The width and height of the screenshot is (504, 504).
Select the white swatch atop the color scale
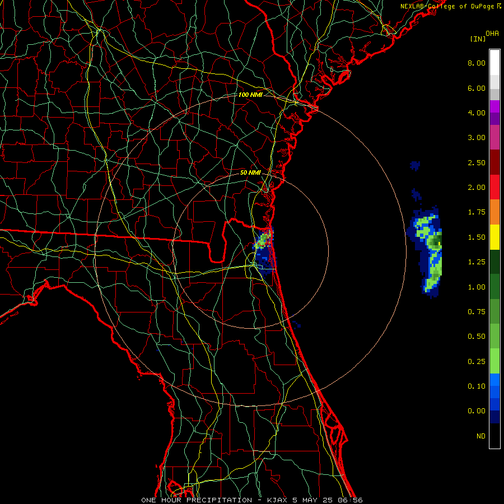coord(494,63)
